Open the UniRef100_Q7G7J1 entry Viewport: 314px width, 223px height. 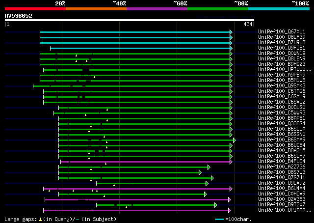click(282, 178)
